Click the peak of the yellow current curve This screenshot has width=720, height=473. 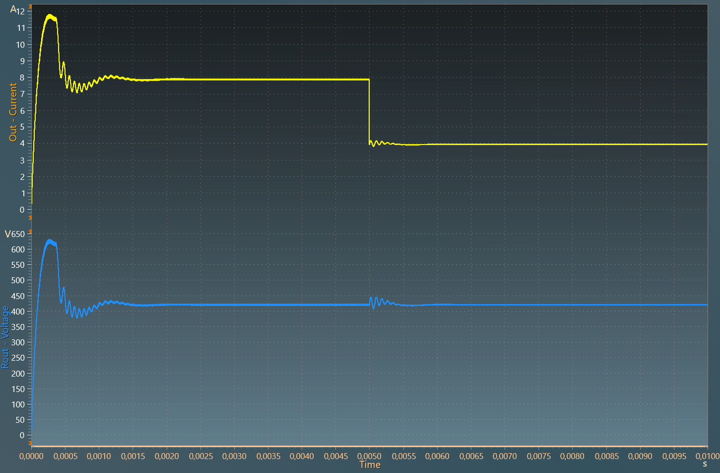[50, 16]
